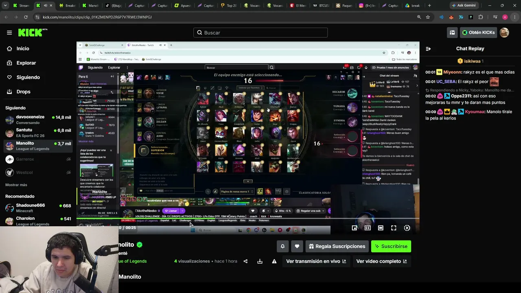This screenshot has width=521, height=293.
Task: Focus the Buscar search field
Action: point(260,33)
